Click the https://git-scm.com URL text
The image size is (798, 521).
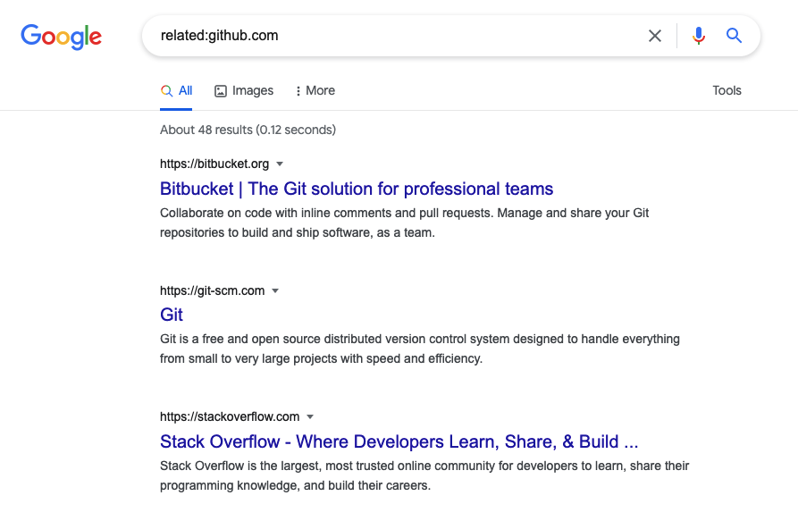[212, 290]
